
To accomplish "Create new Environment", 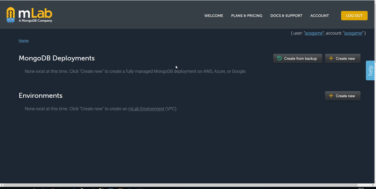I will coord(342,96).
